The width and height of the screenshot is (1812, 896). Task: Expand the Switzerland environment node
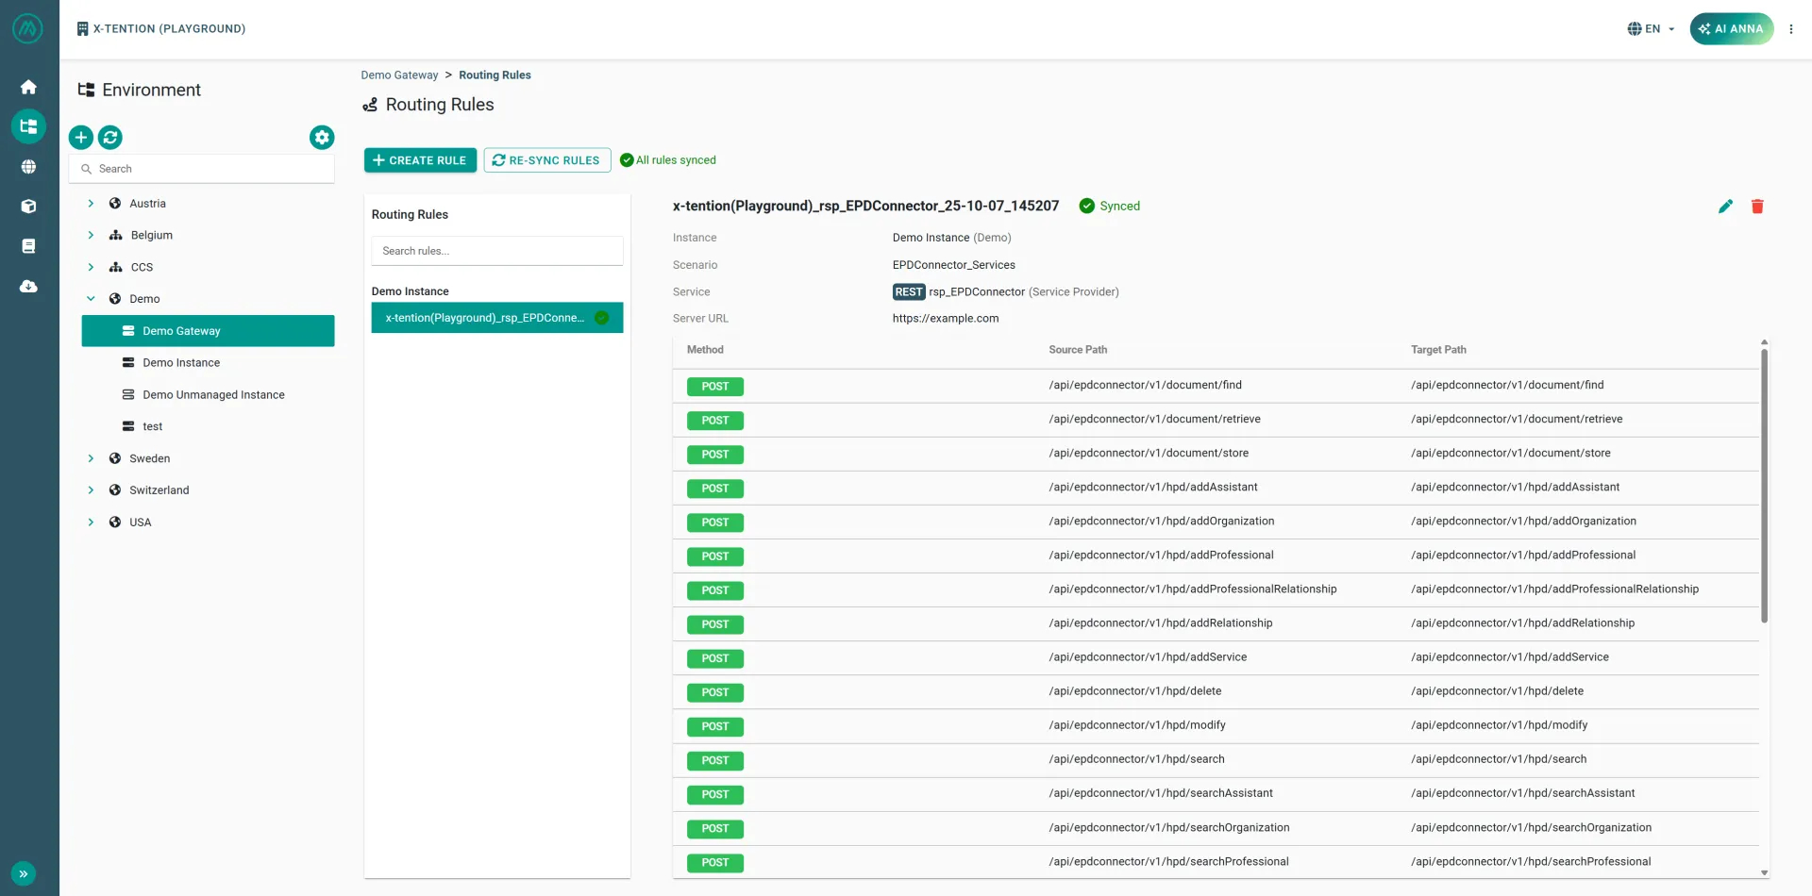pyautogui.click(x=91, y=489)
